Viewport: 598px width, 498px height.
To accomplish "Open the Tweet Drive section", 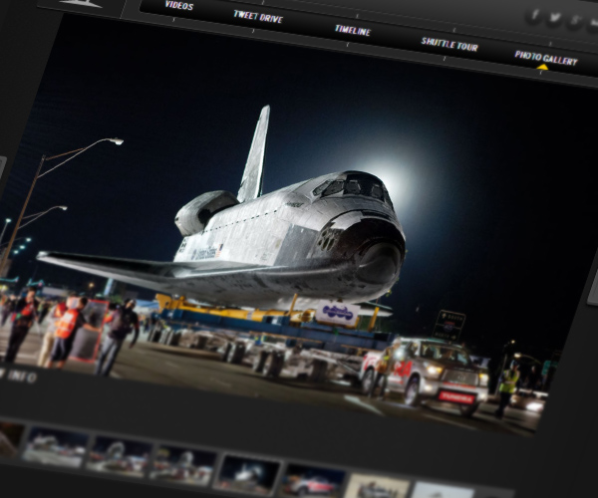I will (x=258, y=17).
